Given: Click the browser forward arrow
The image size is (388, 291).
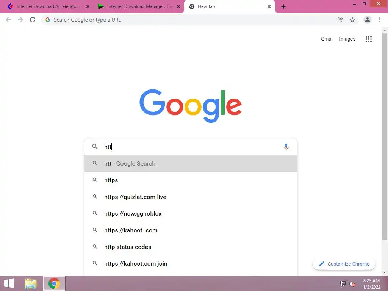Looking at the screenshot, I should tap(20, 20).
